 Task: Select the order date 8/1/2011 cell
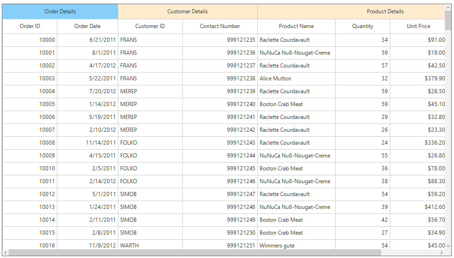point(88,53)
